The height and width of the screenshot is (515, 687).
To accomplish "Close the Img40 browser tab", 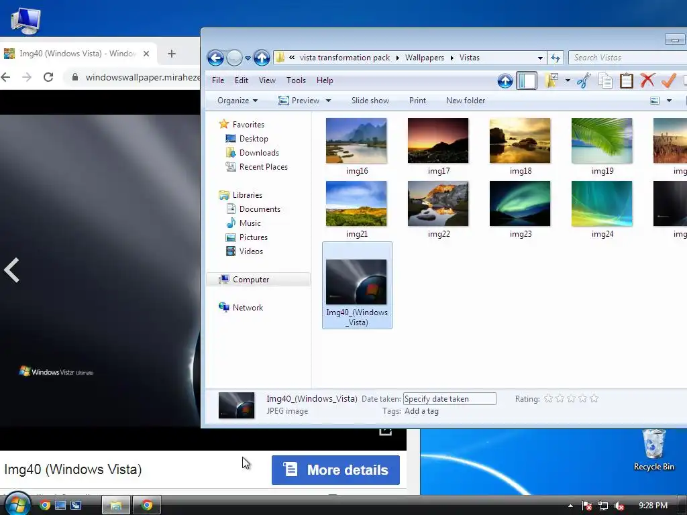I will coord(146,54).
